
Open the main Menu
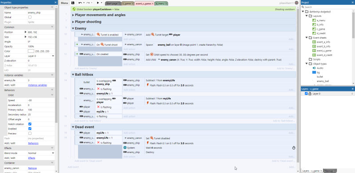64,3
